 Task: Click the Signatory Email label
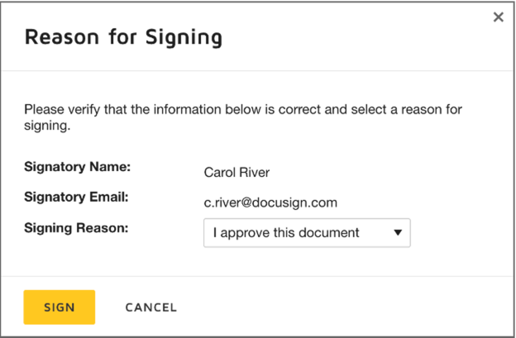(x=77, y=198)
